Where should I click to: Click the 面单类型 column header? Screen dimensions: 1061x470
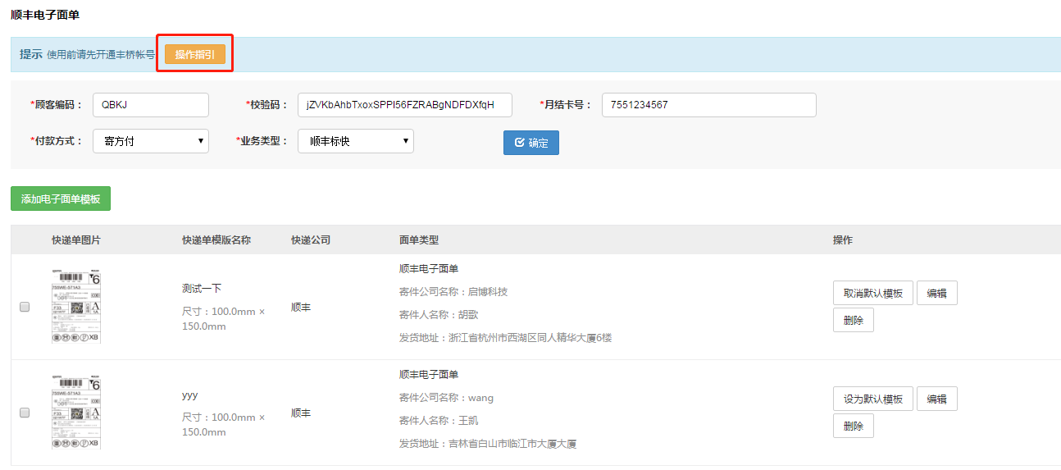point(419,240)
